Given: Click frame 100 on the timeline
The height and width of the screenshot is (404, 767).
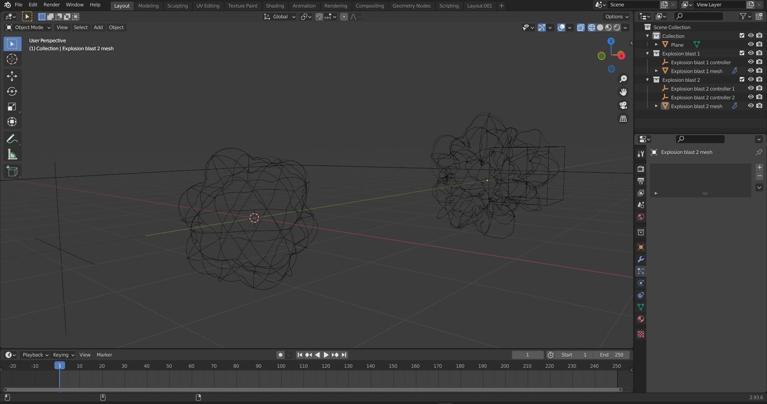Looking at the screenshot, I should 281,366.
